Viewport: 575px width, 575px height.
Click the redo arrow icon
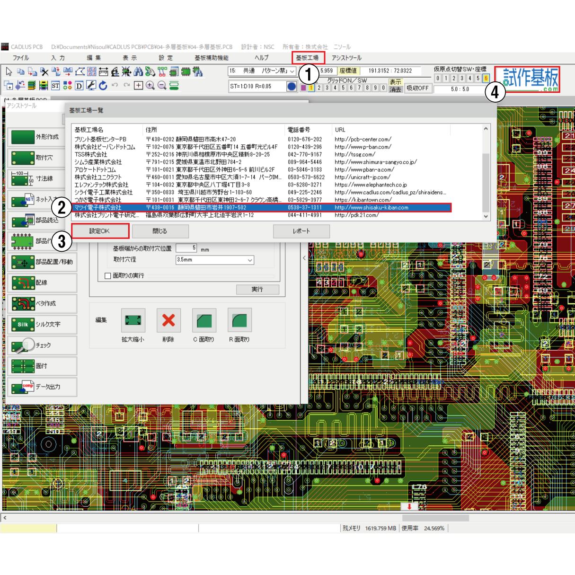coord(126,85)
